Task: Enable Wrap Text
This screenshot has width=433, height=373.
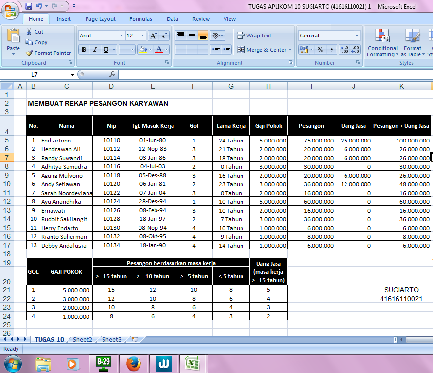Action: coord(254,36)
